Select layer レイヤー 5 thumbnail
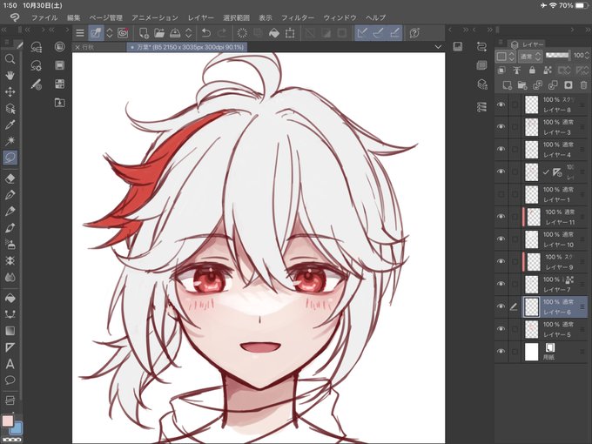This screenshot has height=444, width=592. click(532, 329)
